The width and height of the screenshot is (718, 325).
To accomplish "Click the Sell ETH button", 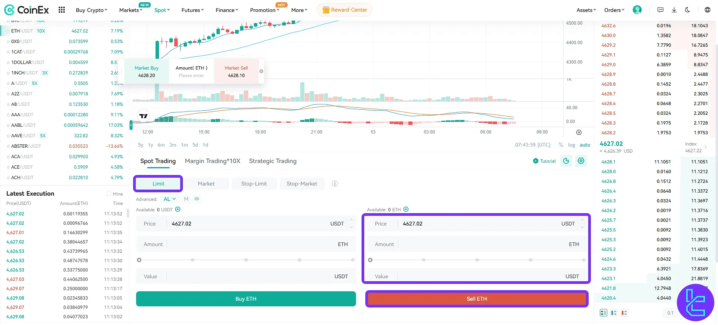I will tap(477, 299).
